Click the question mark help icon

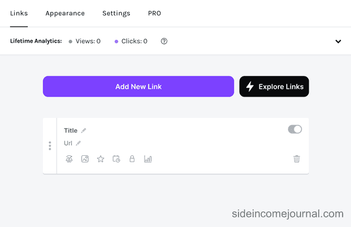coord(164,41)
